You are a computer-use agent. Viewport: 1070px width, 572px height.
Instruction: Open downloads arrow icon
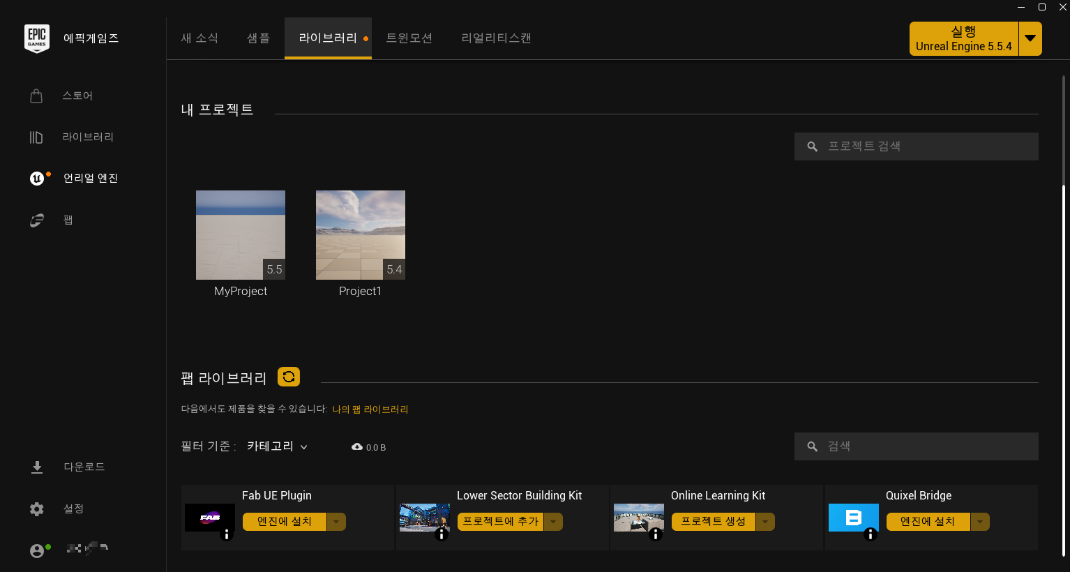[37, 467]
